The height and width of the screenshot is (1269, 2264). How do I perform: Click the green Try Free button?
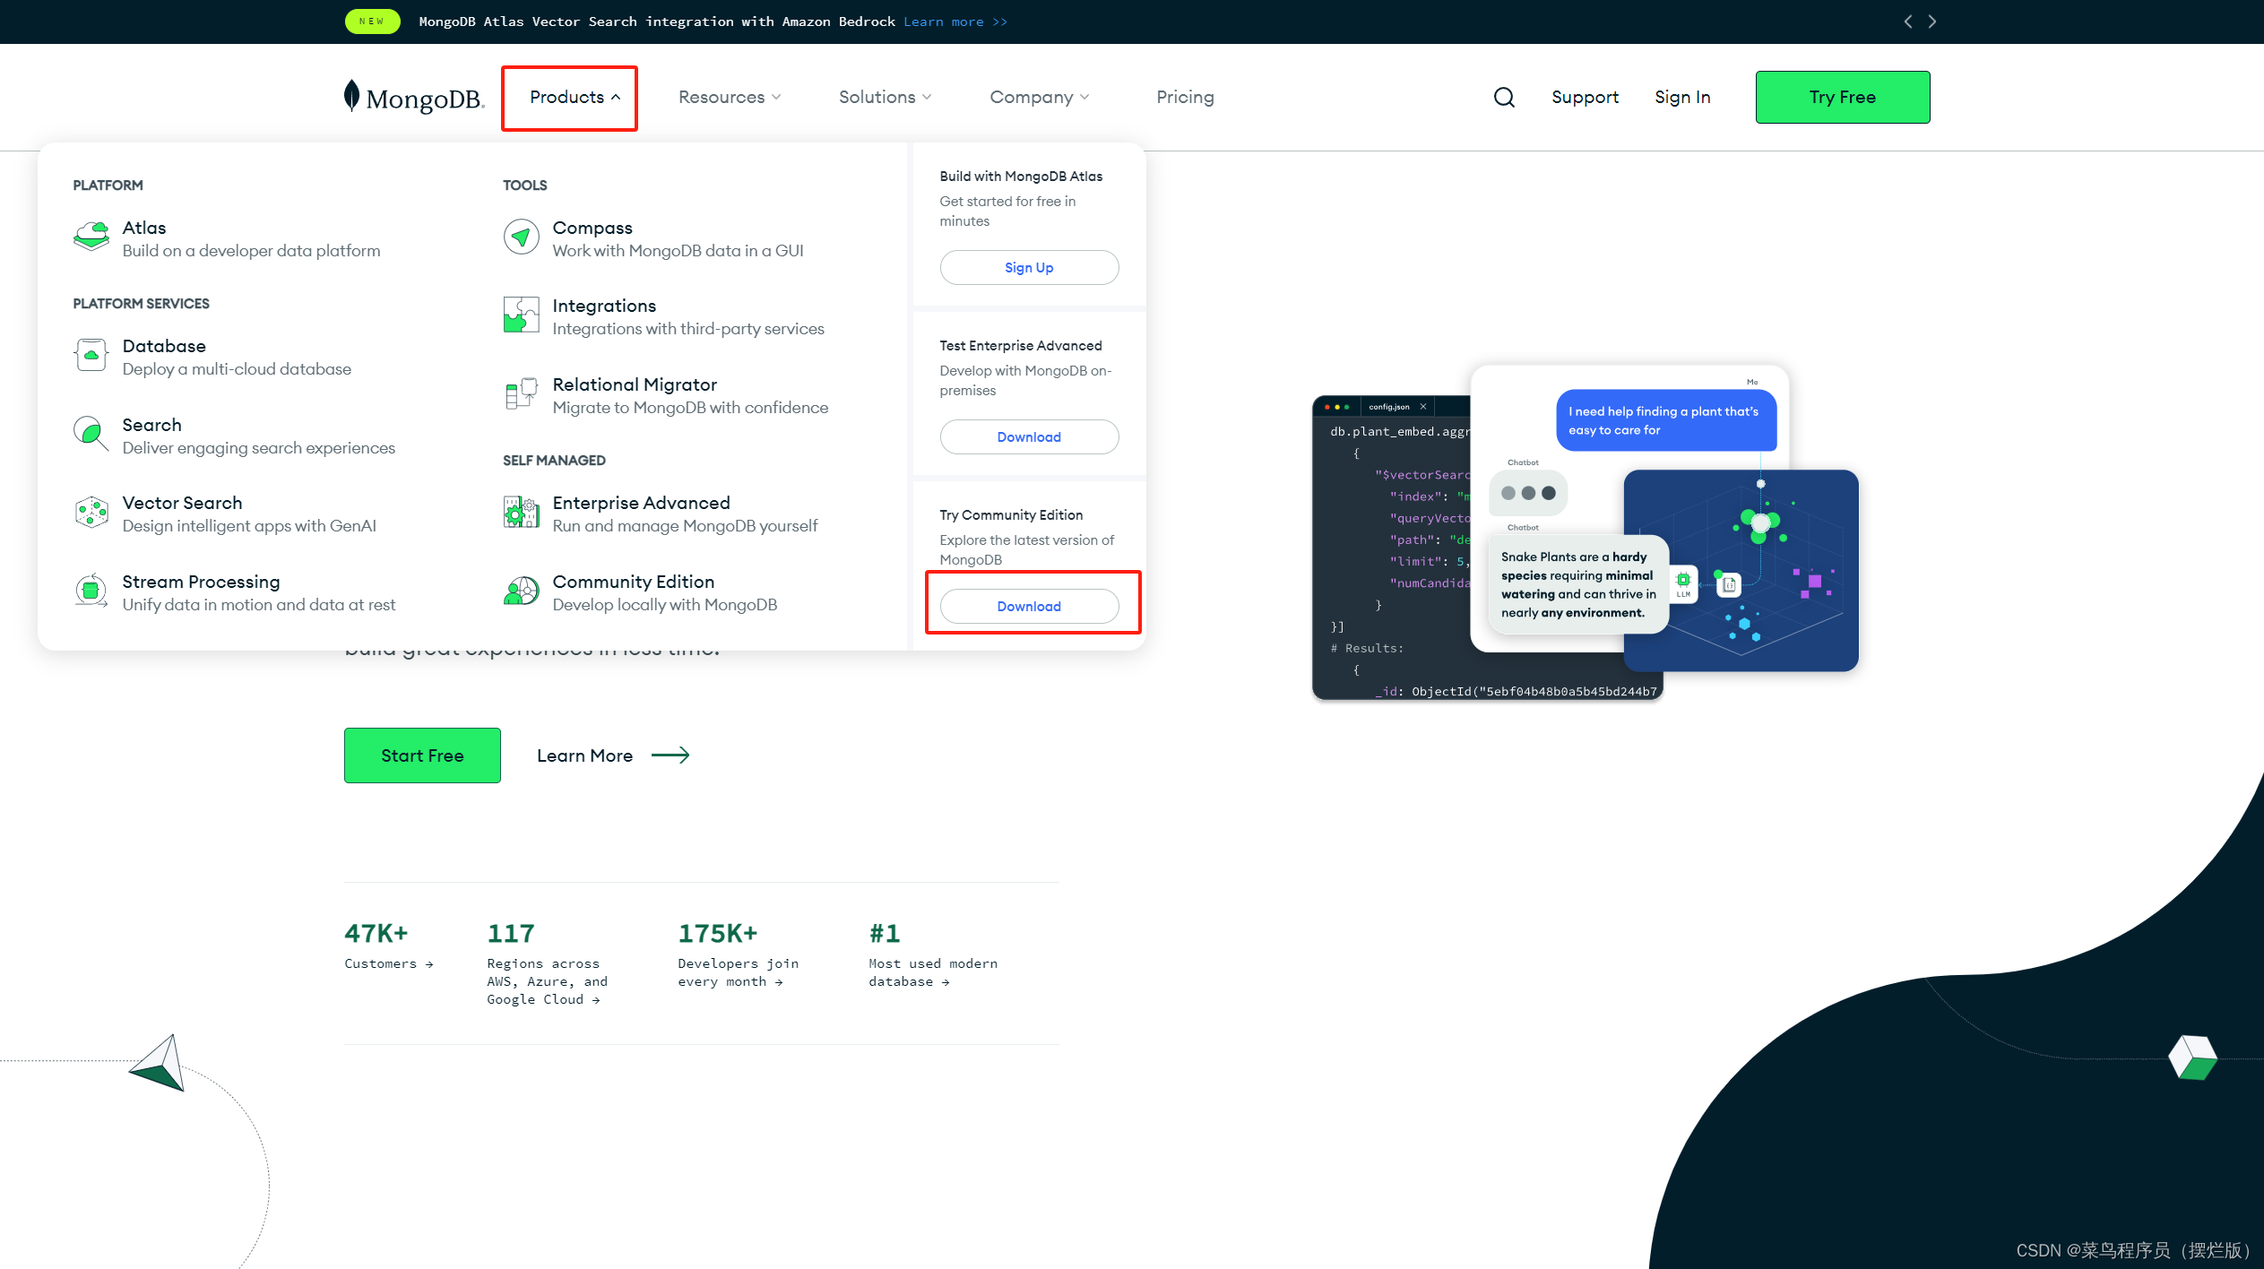[1842, 97]
